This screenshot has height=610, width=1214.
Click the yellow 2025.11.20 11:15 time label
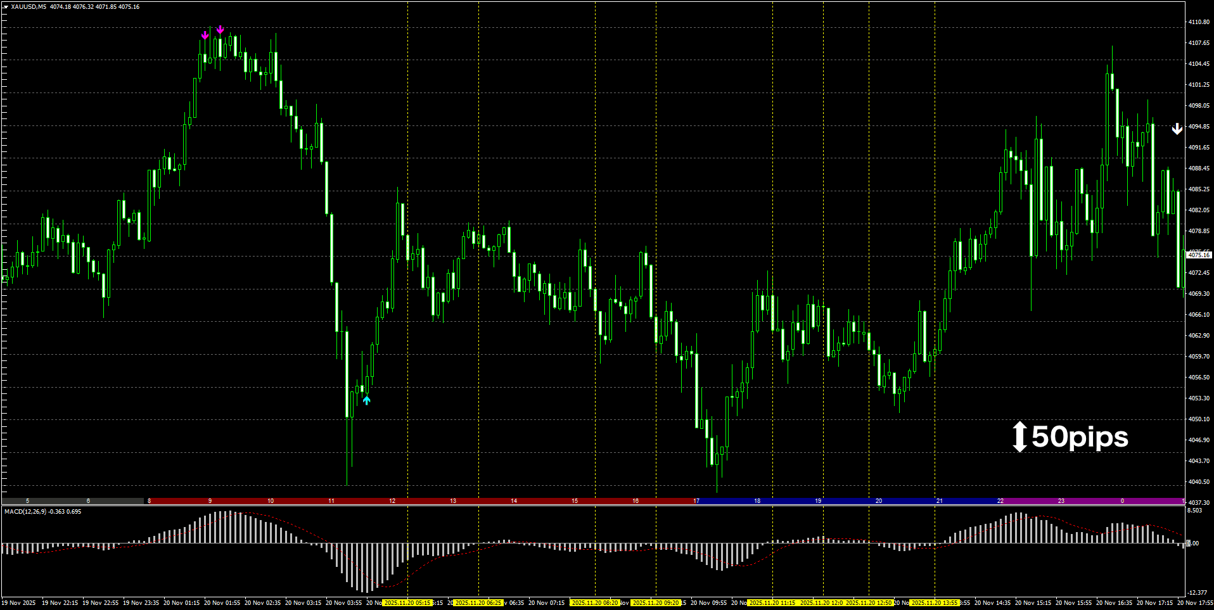772,602
